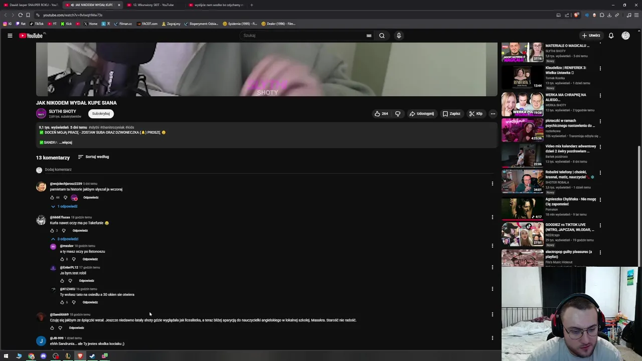This screenshot has height=361, width=642.
Task: Open the TikTok bookmark
Action: pos(37,24)
